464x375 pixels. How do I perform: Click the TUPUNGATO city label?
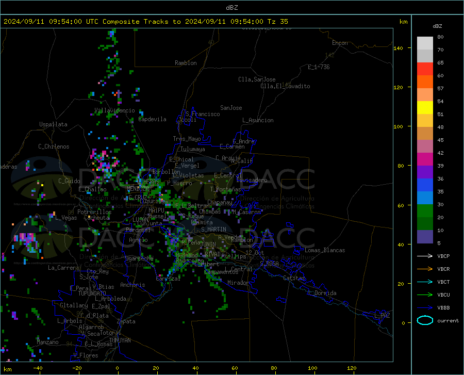click(92, 294)
